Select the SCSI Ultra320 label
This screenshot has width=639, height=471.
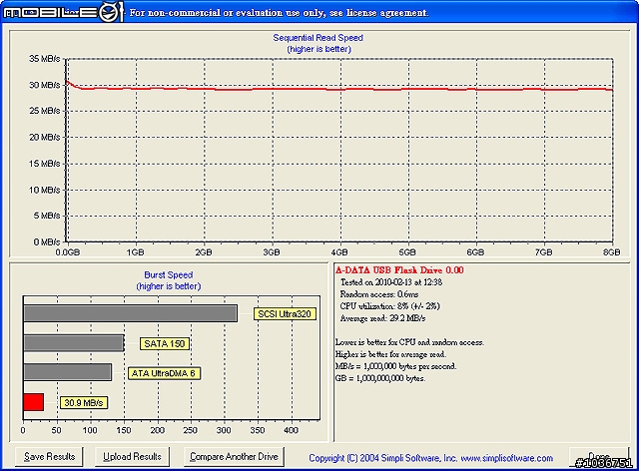click(285, 314)
